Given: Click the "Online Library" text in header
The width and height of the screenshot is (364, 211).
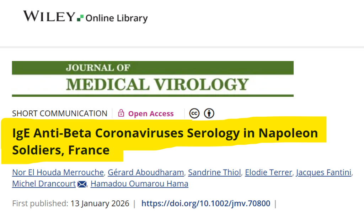Looking at the screenshot, I should click(x=117, y=18).
